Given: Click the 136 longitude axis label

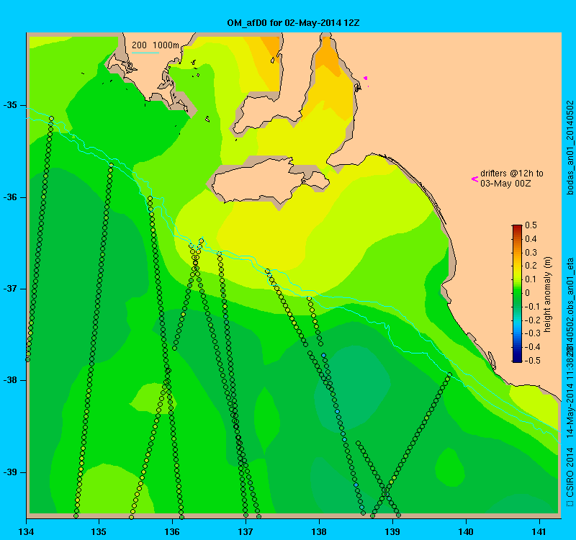Looking at the screenshot, I should 172,531.
